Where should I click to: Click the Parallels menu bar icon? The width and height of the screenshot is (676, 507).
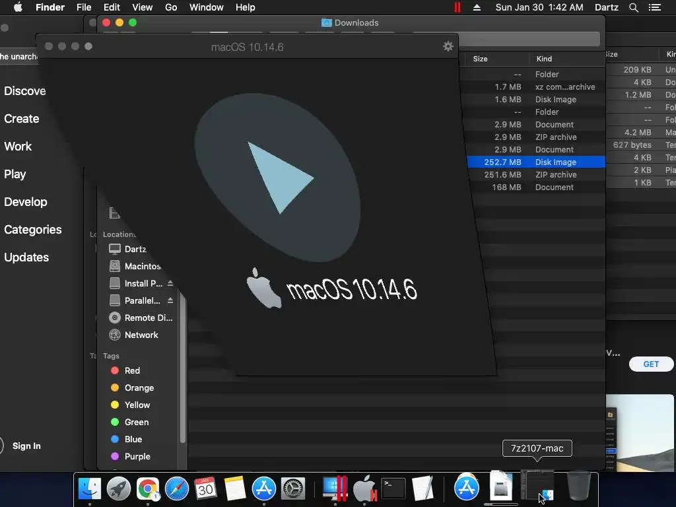(457, 7)
